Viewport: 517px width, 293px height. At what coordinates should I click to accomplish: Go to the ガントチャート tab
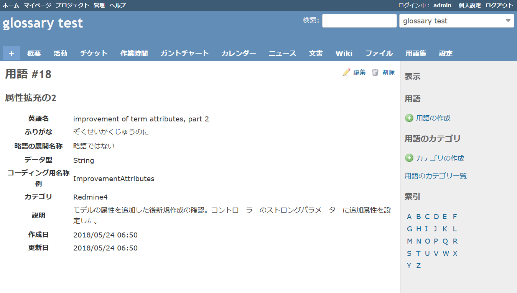pos(184,53)
